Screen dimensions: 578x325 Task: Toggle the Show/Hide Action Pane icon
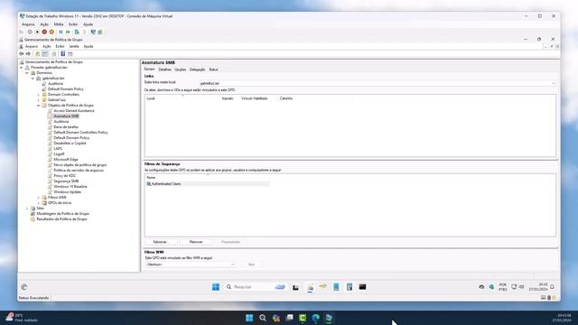[70, 54]
